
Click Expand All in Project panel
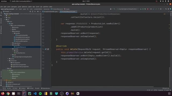point(33,11)
